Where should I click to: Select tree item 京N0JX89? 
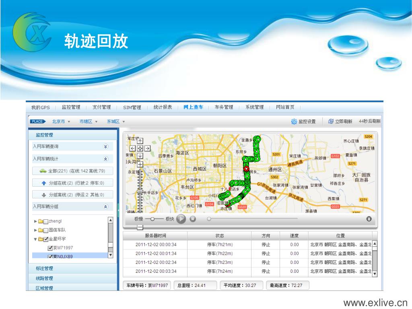tap(70, 255)
